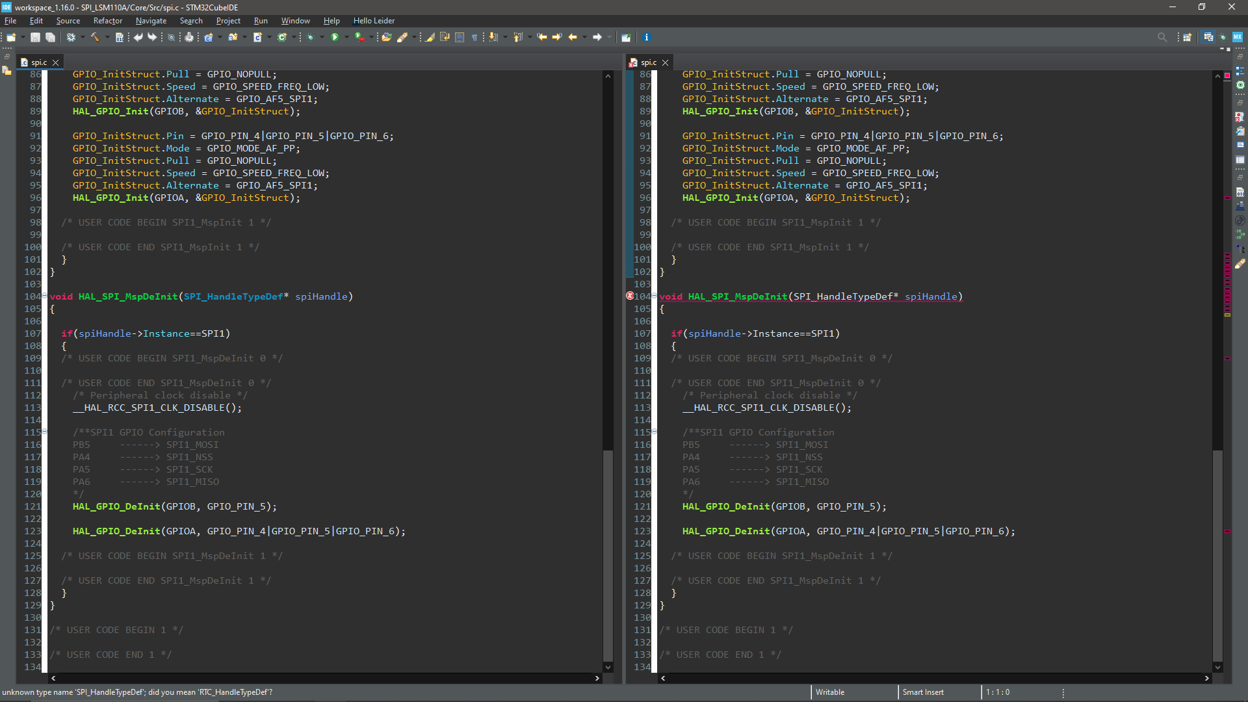Select the right editor's spi.c tab

(648, 62)
